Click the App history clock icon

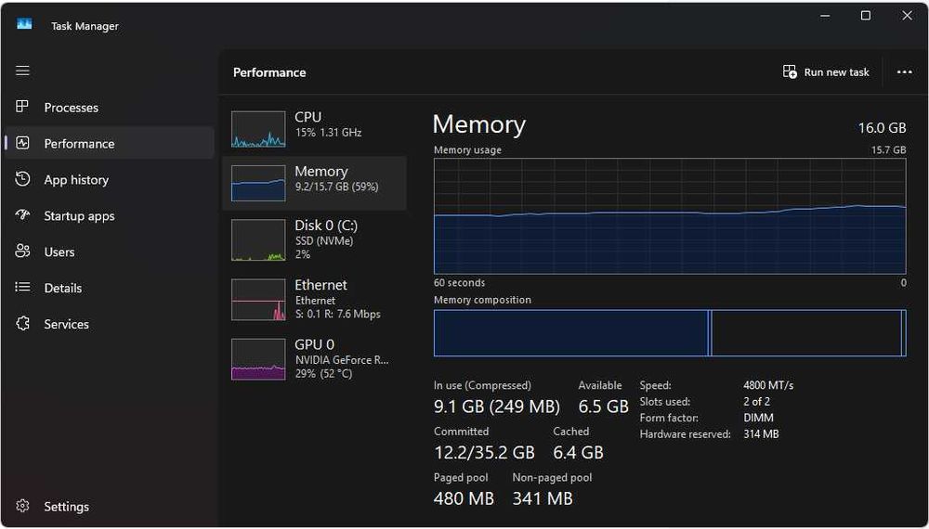23,180
